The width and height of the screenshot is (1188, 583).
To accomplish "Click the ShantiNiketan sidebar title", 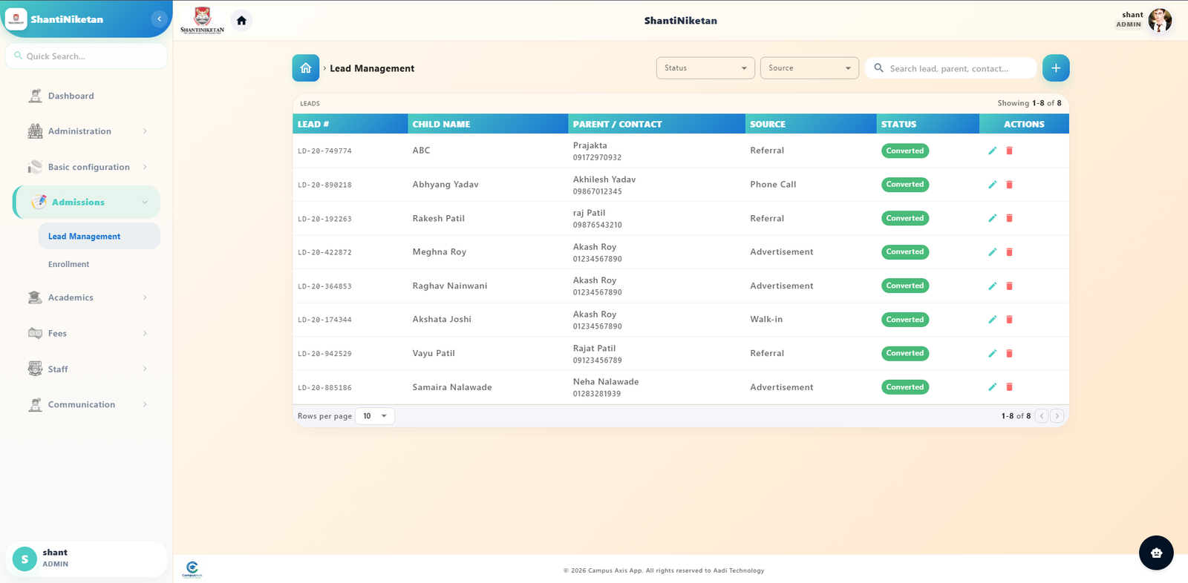I will [x=67, y=19].
